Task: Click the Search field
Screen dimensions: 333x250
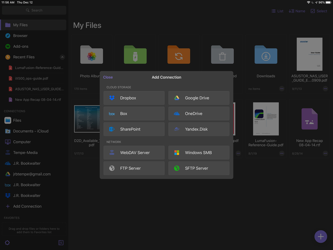Action: tap(34, 10)
